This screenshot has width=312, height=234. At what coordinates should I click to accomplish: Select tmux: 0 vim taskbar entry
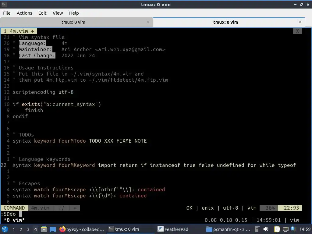[x=130, y=229]
